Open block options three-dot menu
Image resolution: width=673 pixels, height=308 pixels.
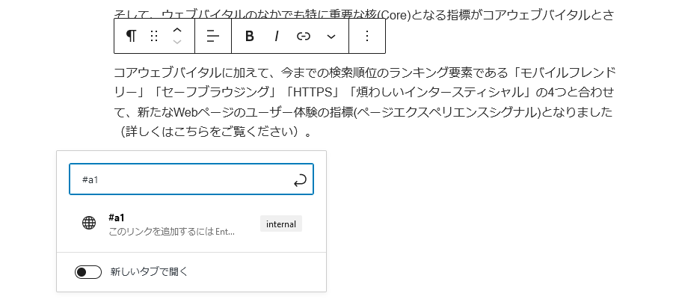tap(366, 36)
